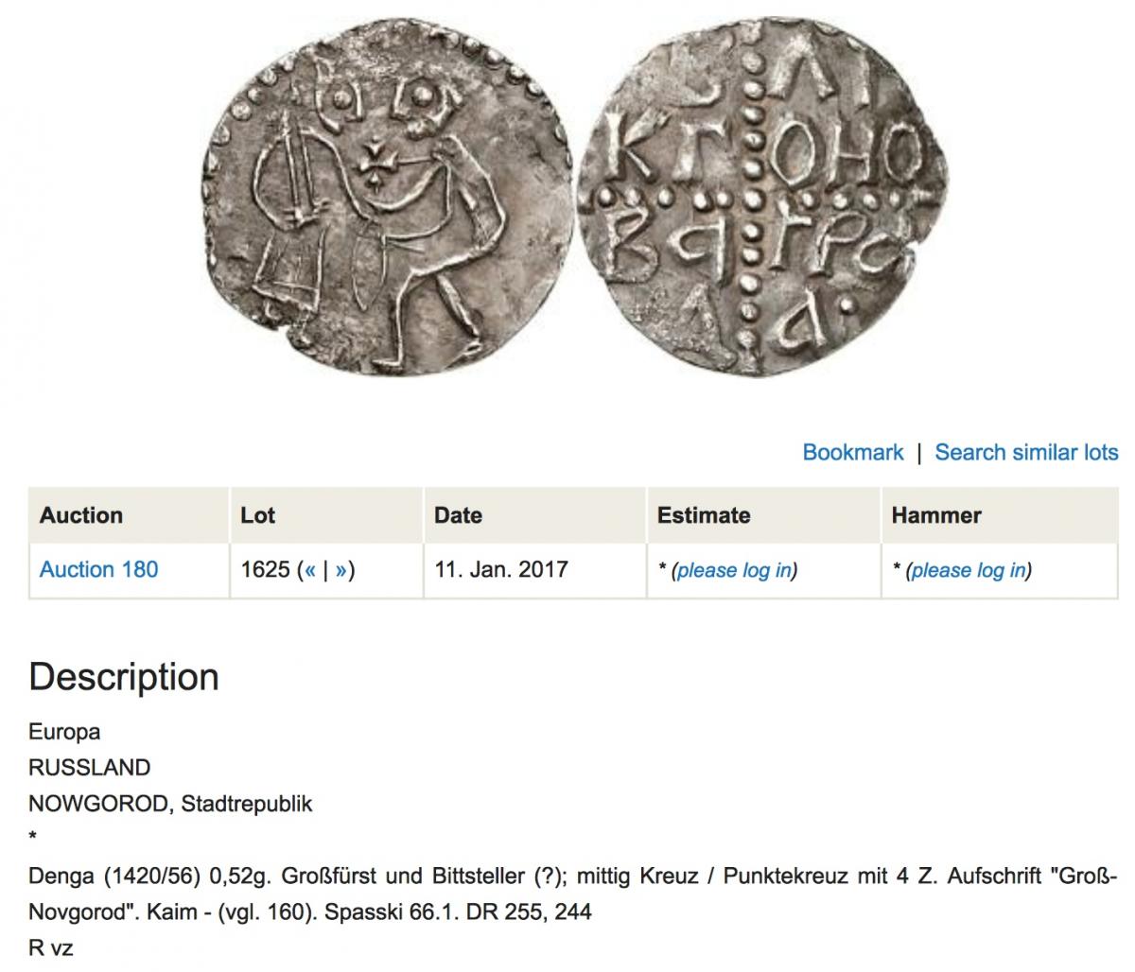The width and height of the screenshot is (1135, 972).
Task: Open the reverse coin image with dotted cross
Action: (760, 196)
